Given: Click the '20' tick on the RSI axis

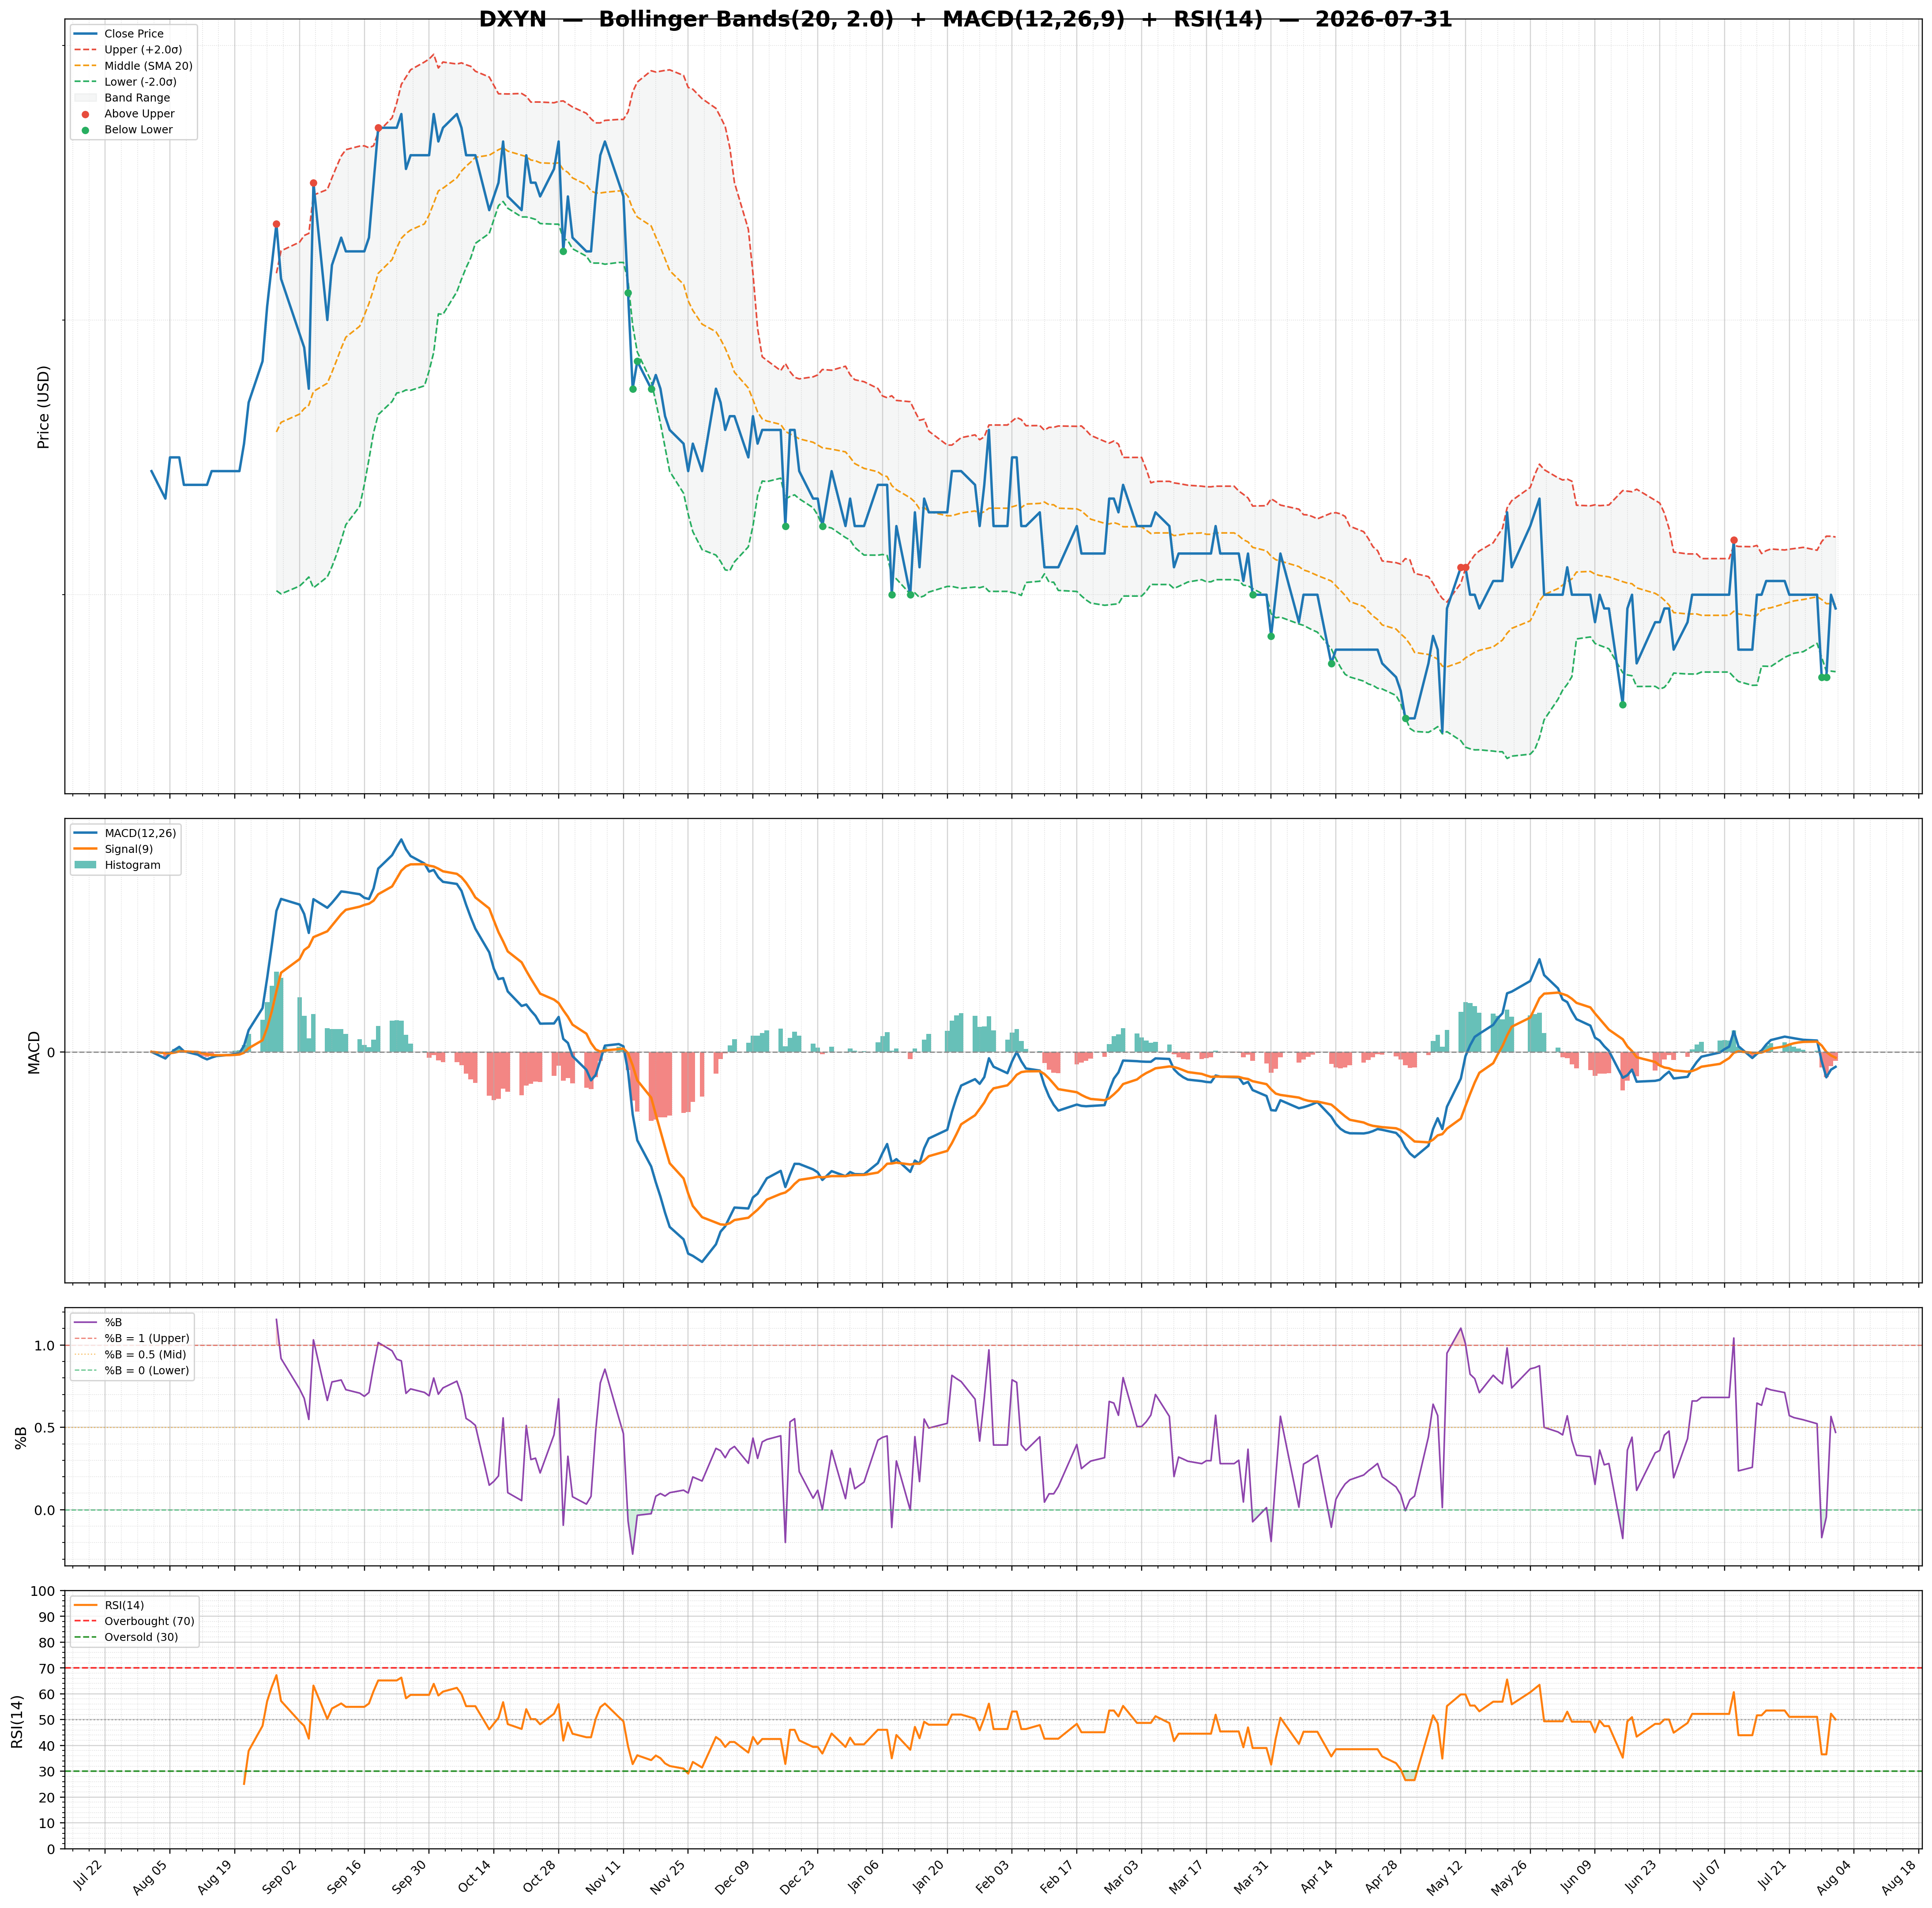Looking at the screenshot, I should [47, 1798].
